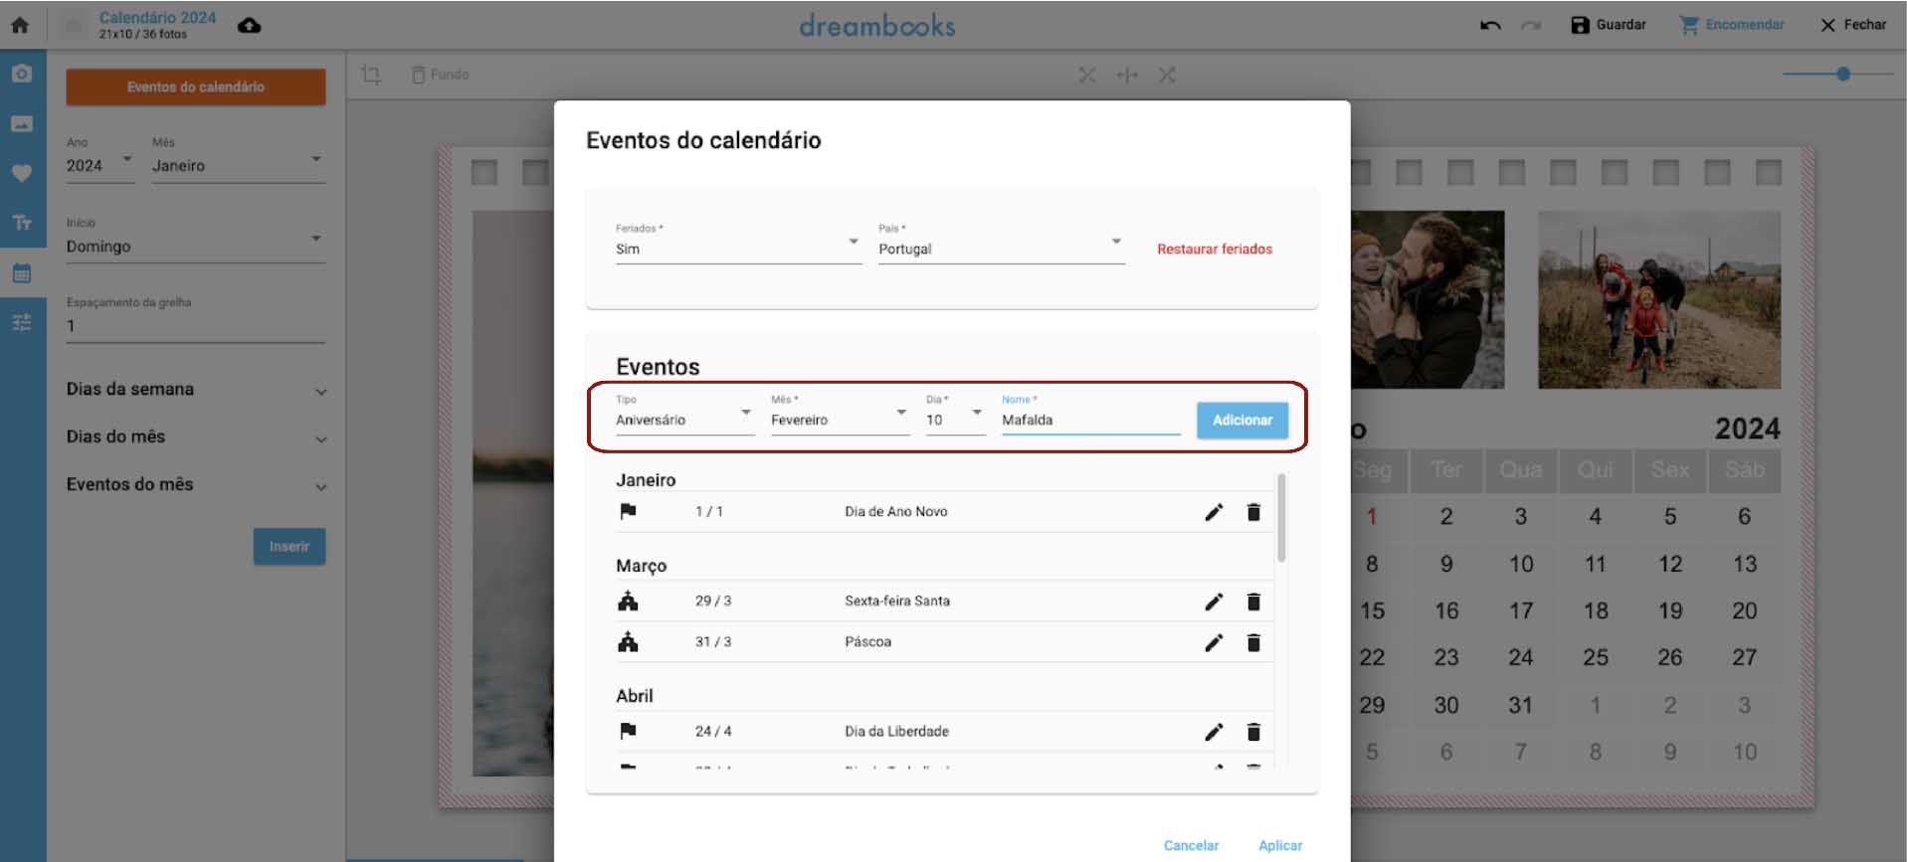
Task: Click the Restaurar feriados link
Action: point(1214,250)
